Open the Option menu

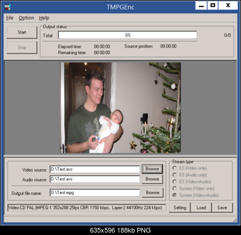(x=26, y=18)
